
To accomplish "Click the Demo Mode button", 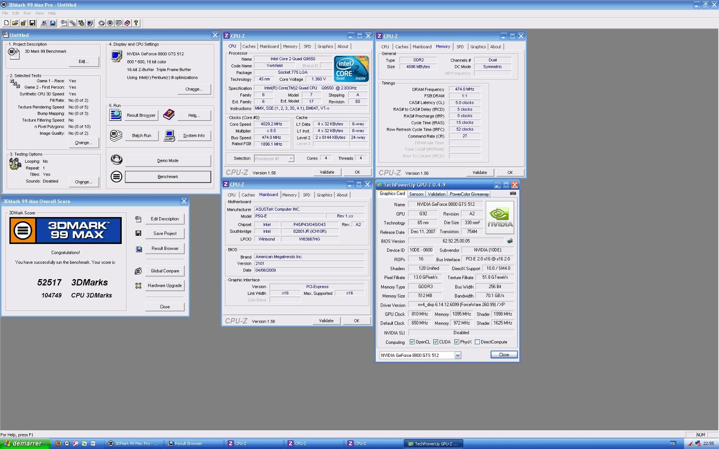I will pos(168,160).
